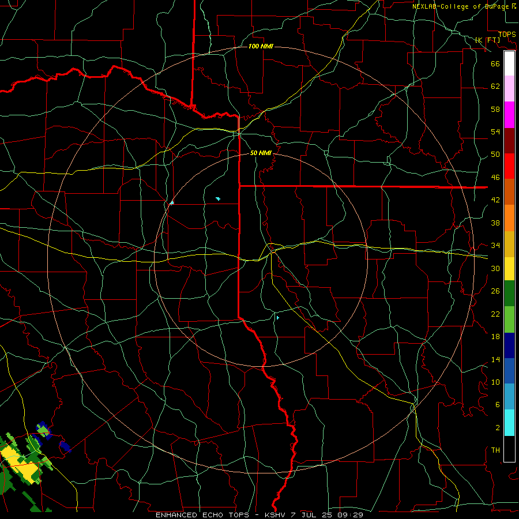
Task: Click the "18" scale value
Action: pos(495,337)
